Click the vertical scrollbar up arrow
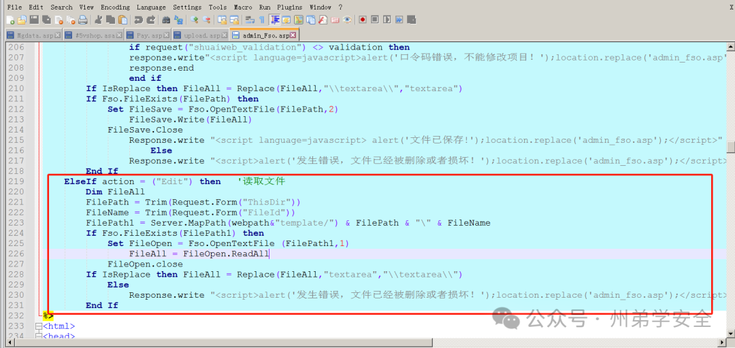735x348 pixels. [x=731, y=46]
